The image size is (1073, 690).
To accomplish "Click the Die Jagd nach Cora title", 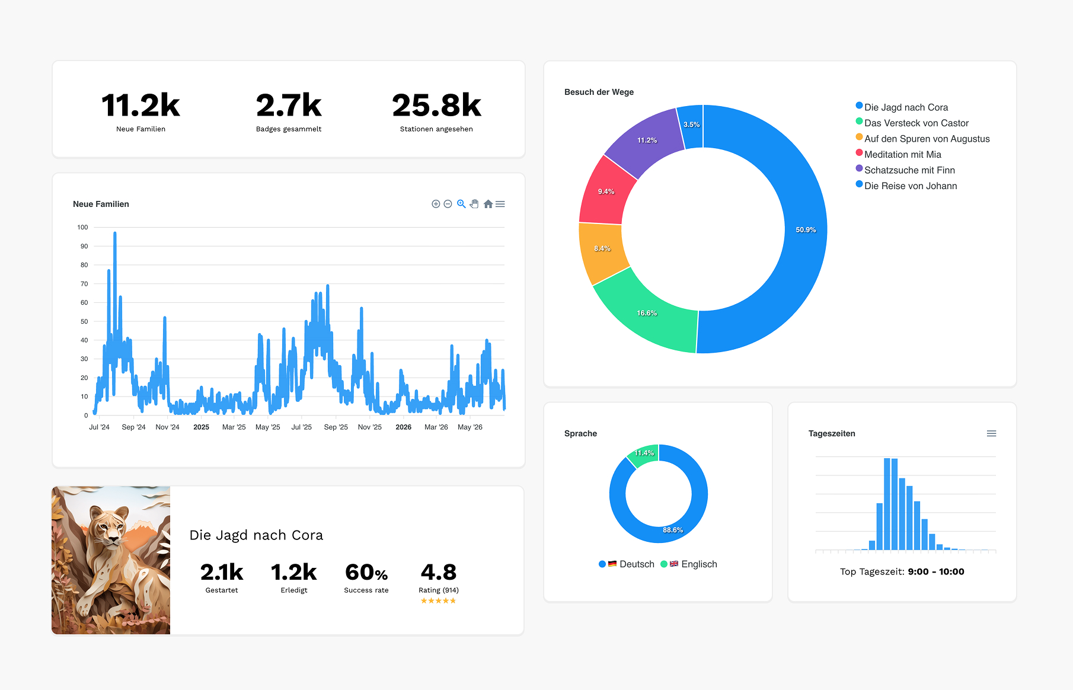I will (x=256, y=535).
